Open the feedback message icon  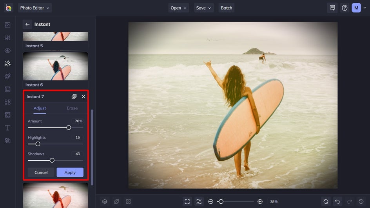[x=332, y=8]
